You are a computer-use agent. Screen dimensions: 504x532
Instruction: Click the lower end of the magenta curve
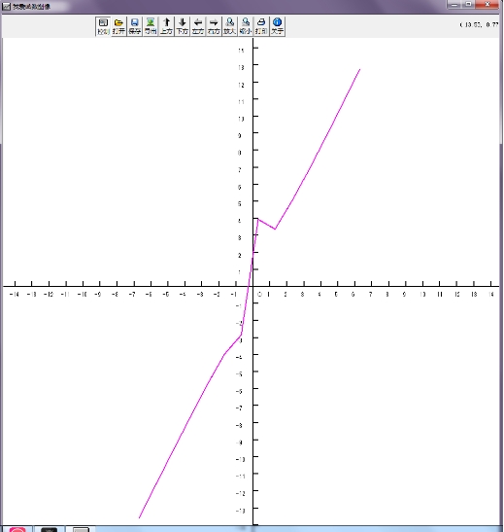coord(139,517)
